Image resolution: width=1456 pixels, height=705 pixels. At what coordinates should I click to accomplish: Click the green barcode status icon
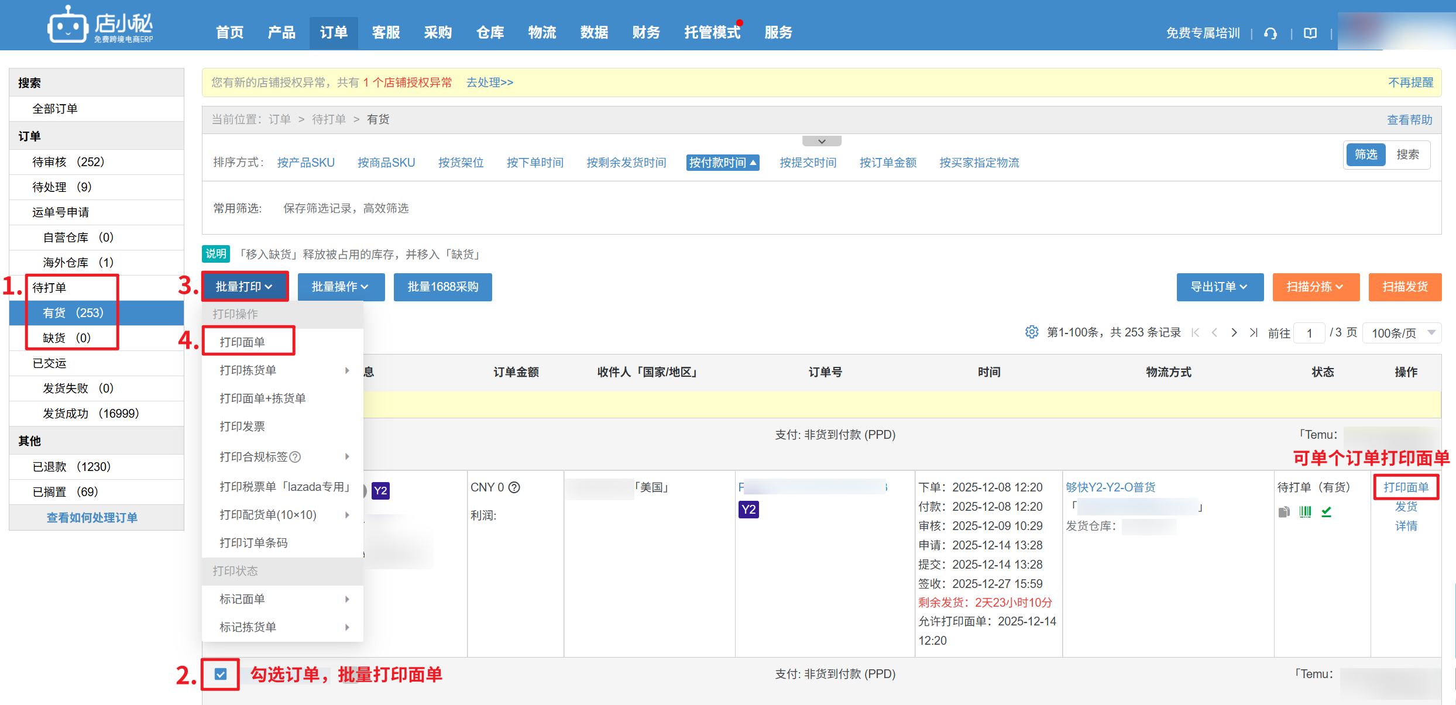pos(1305,512)
